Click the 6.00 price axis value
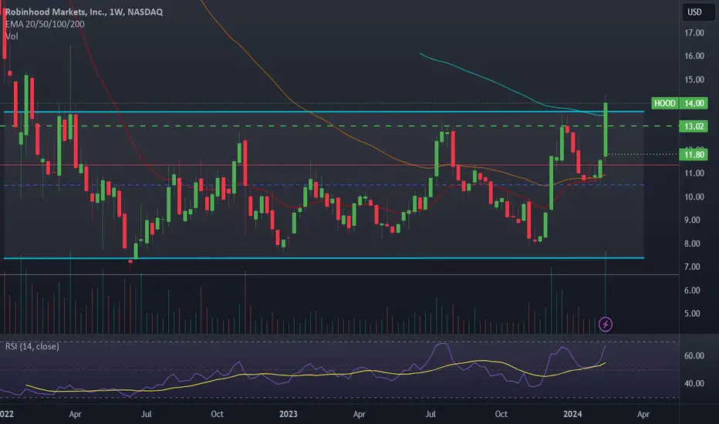 tap(693, 290)
